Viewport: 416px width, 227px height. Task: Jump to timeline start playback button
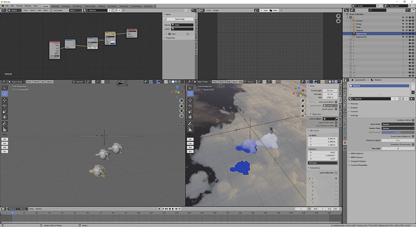[163, 209]
